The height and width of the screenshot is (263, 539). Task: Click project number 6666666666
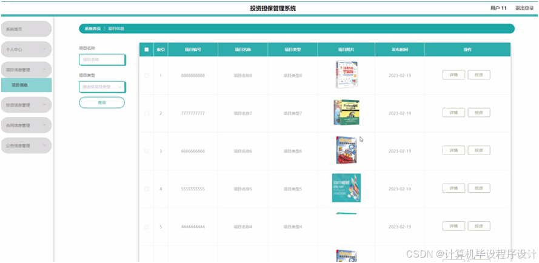tap(193, 151)
